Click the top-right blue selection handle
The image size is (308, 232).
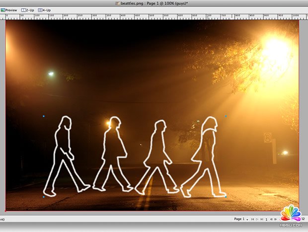(226, 116)
